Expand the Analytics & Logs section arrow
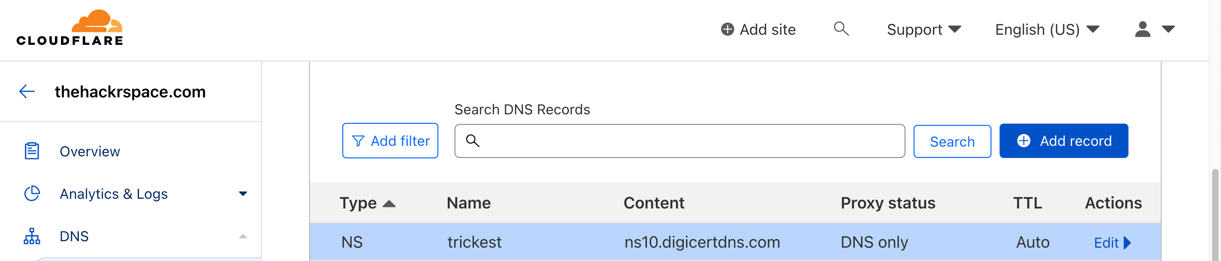The image size is (1221, 261). 243,194
